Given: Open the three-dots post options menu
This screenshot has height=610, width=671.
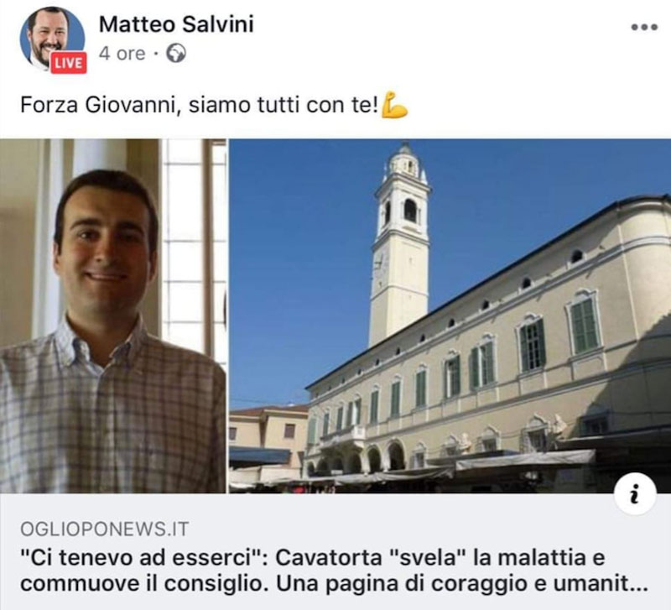Looking at the screenshot, I should [644, 28].
